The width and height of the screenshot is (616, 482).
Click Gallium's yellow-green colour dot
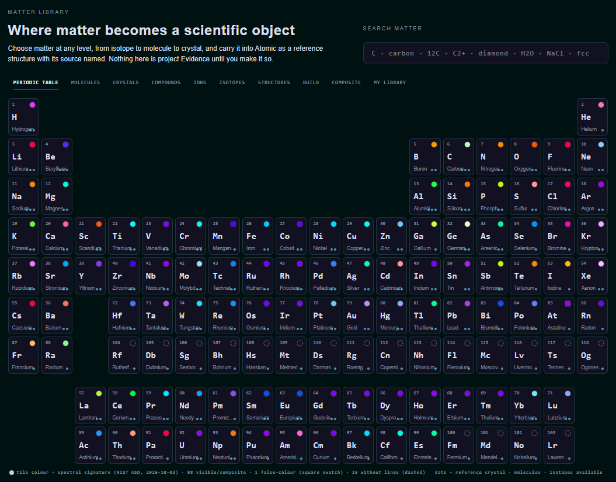[434, 224]
